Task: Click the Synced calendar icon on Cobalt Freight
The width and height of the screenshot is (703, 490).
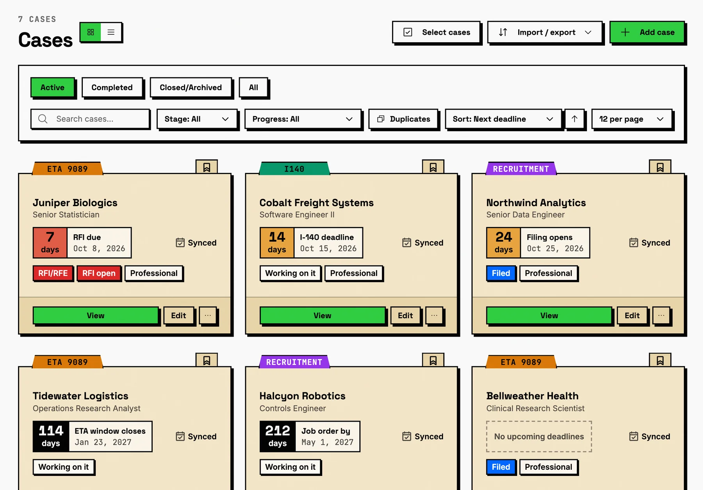Action: 407,242
